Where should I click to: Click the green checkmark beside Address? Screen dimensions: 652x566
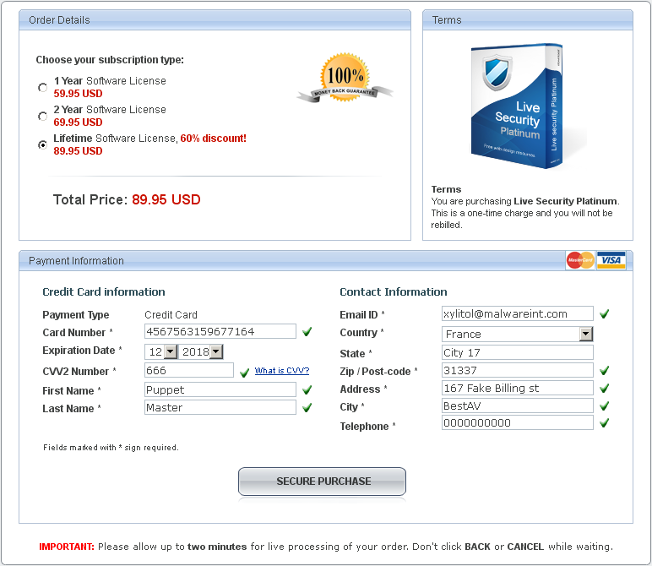tap(605, 388)
